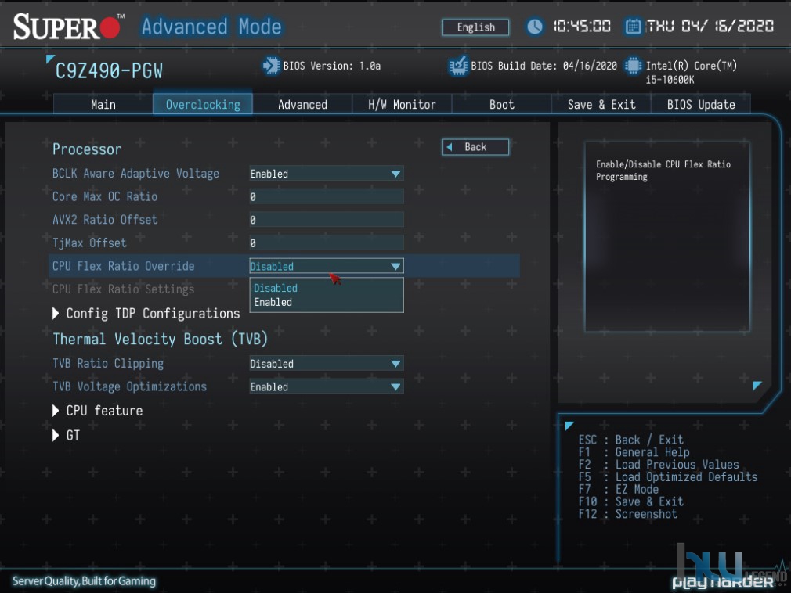
Task: Expand the CPU feature submenu
Action: coord(97,411)
